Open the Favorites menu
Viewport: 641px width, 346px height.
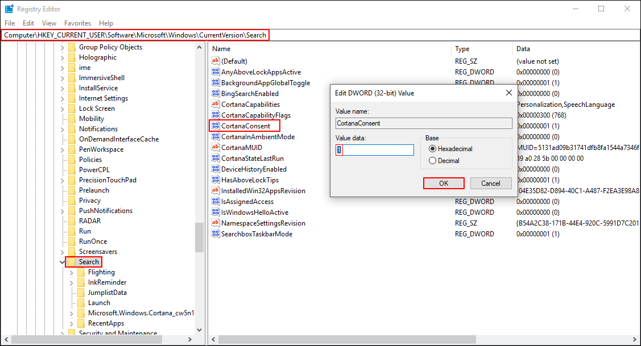pos(78,23)
